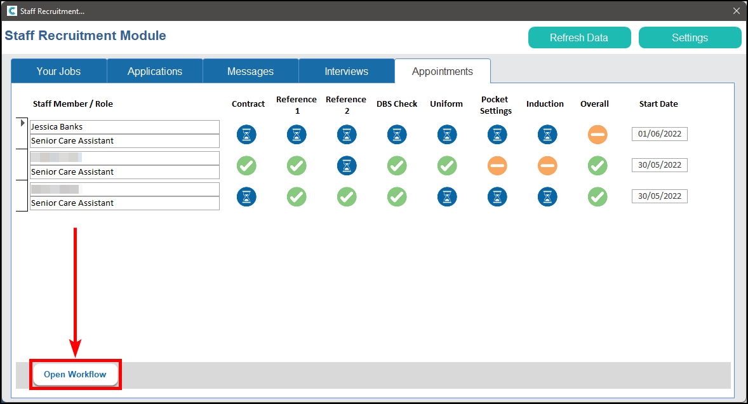Viewport: 748px width, 404px height.
Task: Click third row's Uniform hourglass icon
Action: coord(447,196)
